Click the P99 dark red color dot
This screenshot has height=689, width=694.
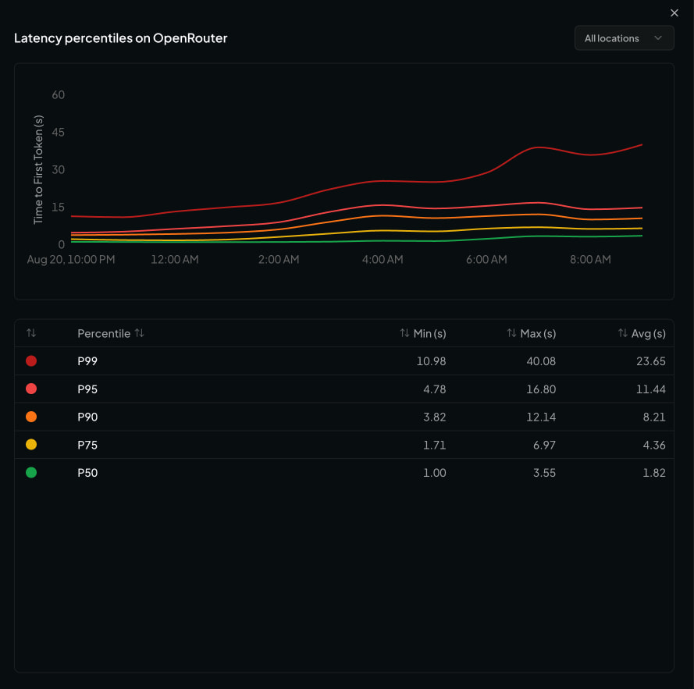[31, 360]
